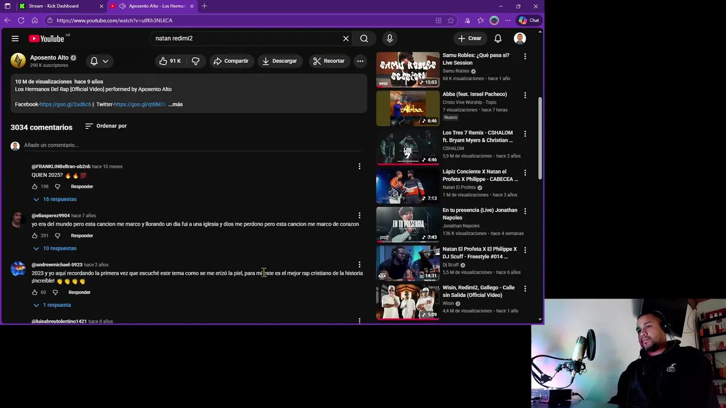Clip the video with Recortar button
Viewport: 726px width, 408px height.
coord(329,61)
